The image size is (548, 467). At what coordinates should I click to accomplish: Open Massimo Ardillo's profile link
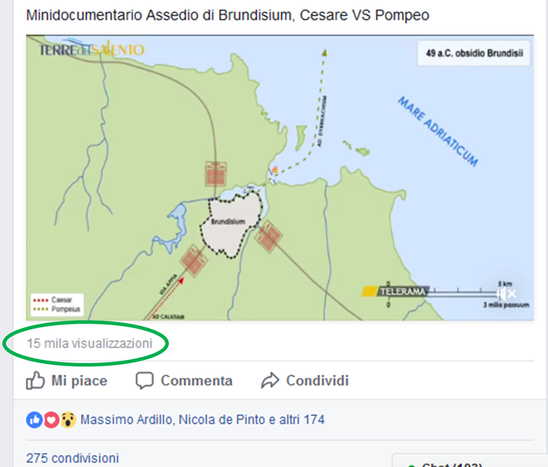coord(127,420)
